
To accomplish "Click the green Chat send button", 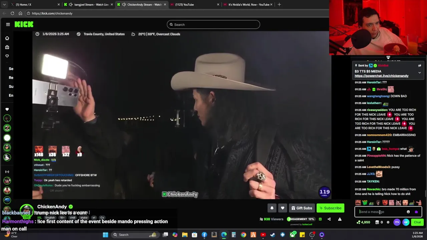I will click(417, 222).
